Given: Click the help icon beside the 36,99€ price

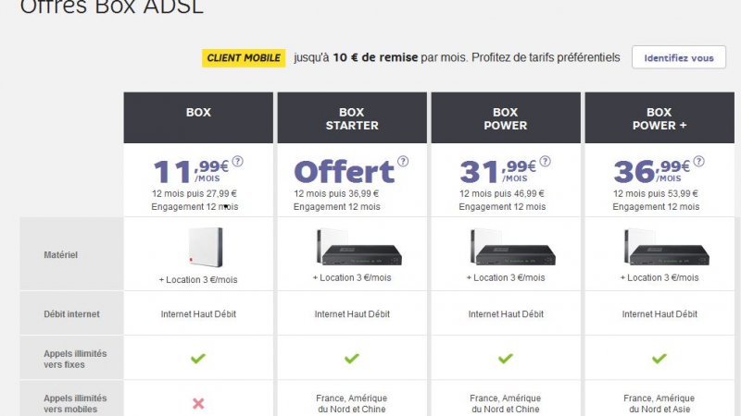Looking at the screenshot, I should point(698,161).
